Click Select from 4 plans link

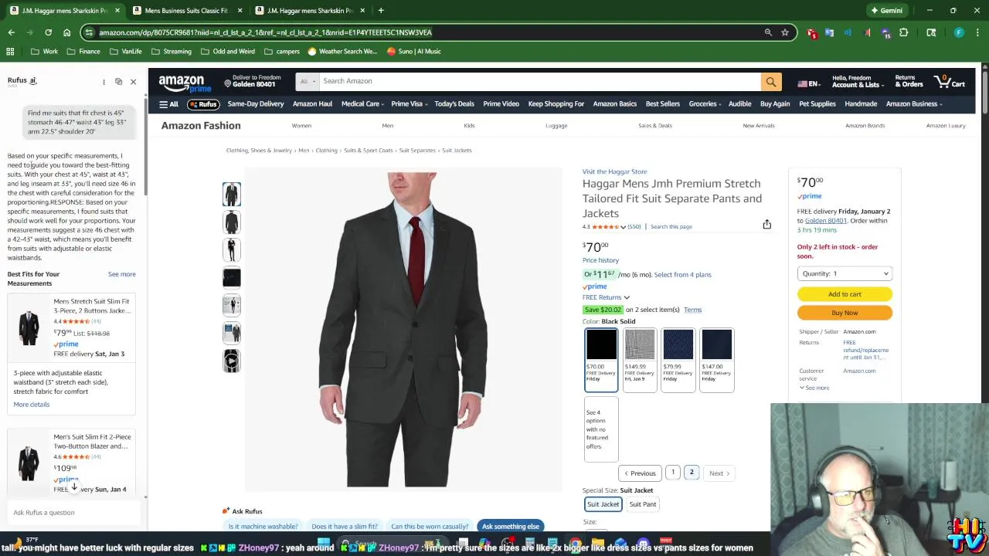(x=682, y=275)
